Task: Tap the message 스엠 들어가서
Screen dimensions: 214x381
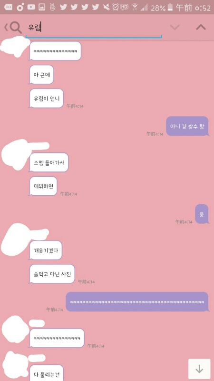Action: click(49, 162)
